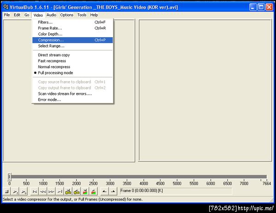276x213 pixels.
Task: Open the File menu
Action: coord(7,15)
